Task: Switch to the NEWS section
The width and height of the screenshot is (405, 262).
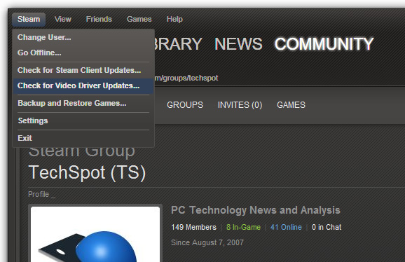Action: pos(238,44)
